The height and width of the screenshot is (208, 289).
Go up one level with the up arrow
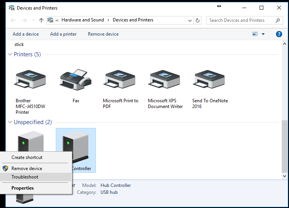click(x=41, y=20)
